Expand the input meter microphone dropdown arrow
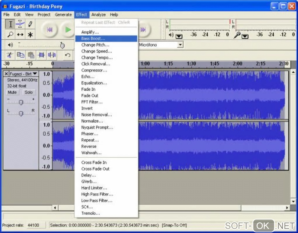 coord(245,36)
